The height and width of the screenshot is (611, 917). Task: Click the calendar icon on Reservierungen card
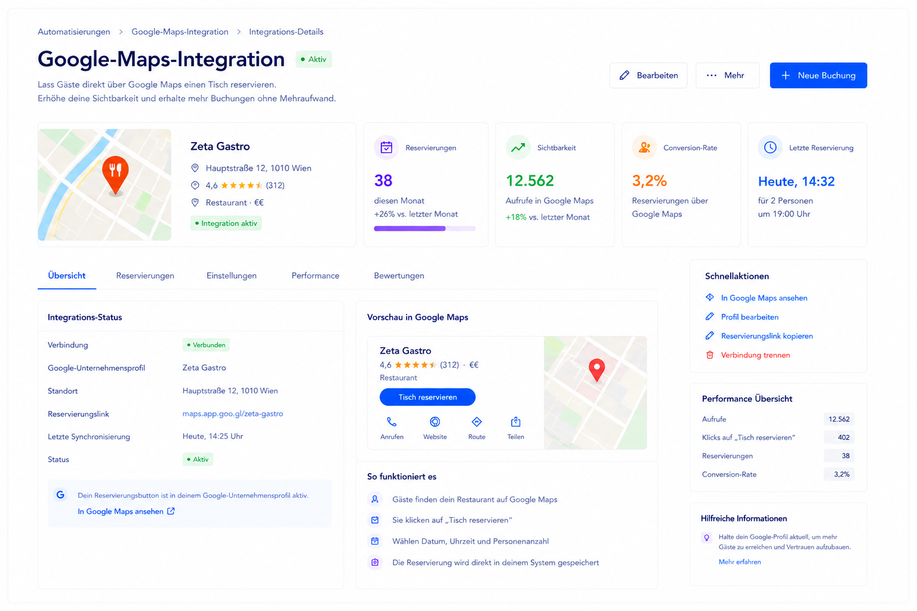[x=386, y=147]
